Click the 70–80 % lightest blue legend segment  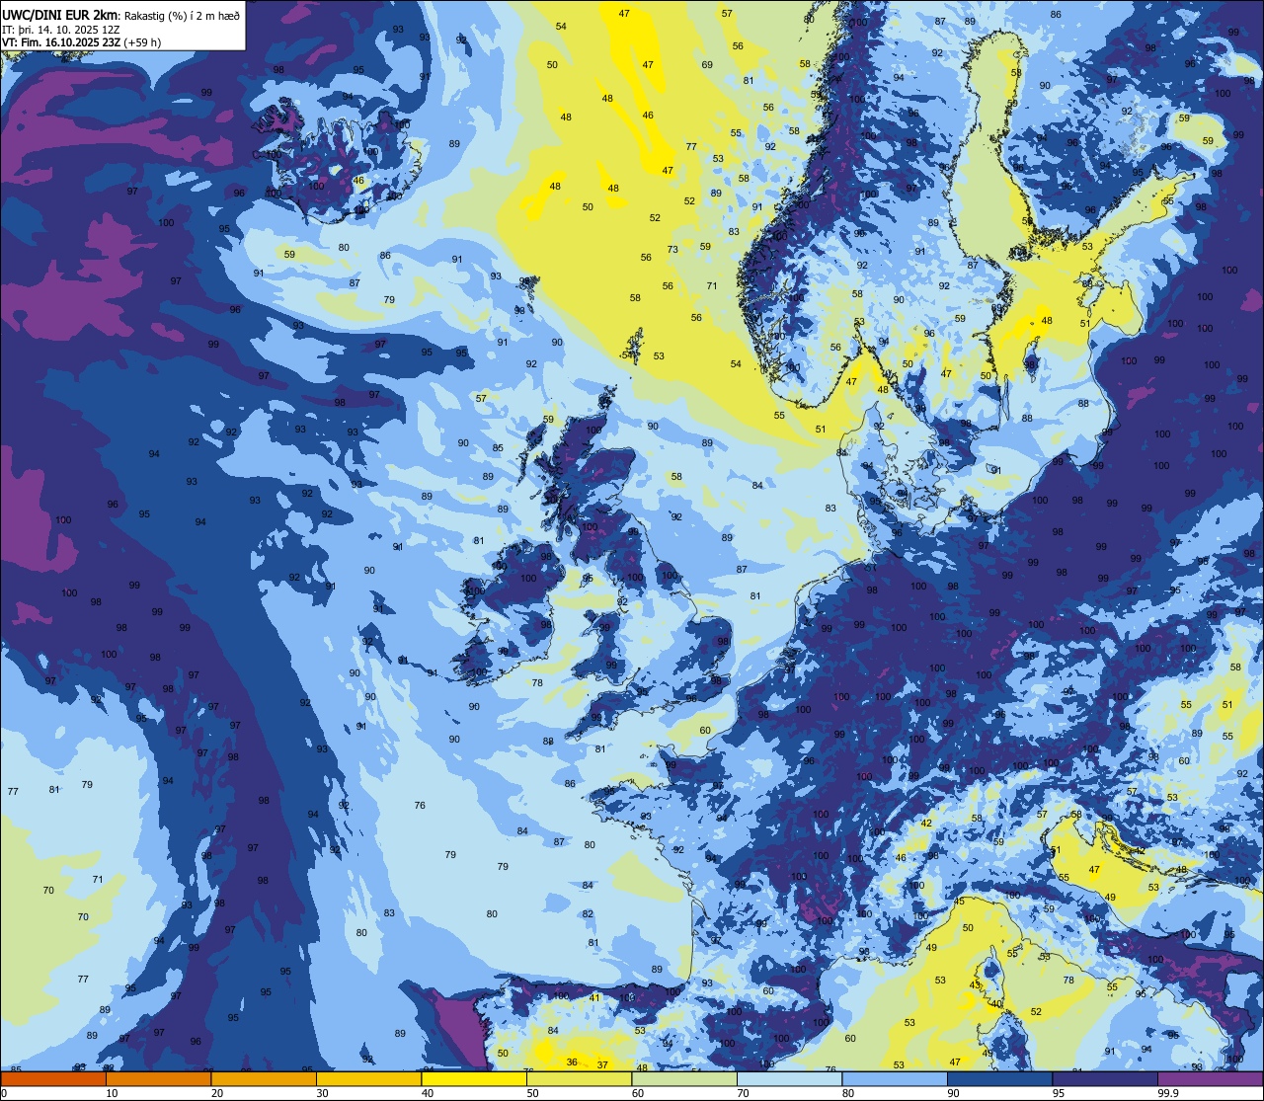pyautogui.click(x=789, y=1079)
